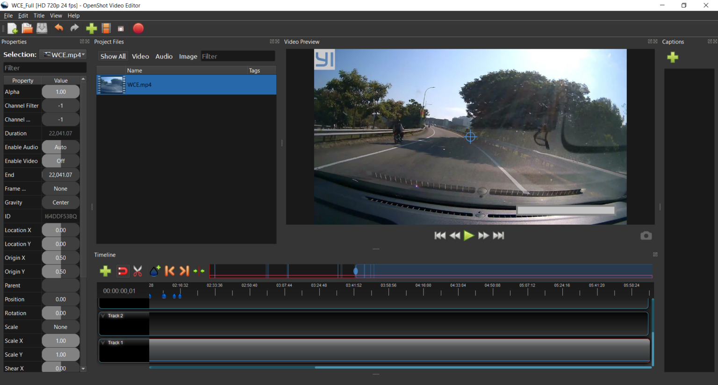Click the Show All filter button
Viewport: 718px width, 385px height.
point(113,57)
